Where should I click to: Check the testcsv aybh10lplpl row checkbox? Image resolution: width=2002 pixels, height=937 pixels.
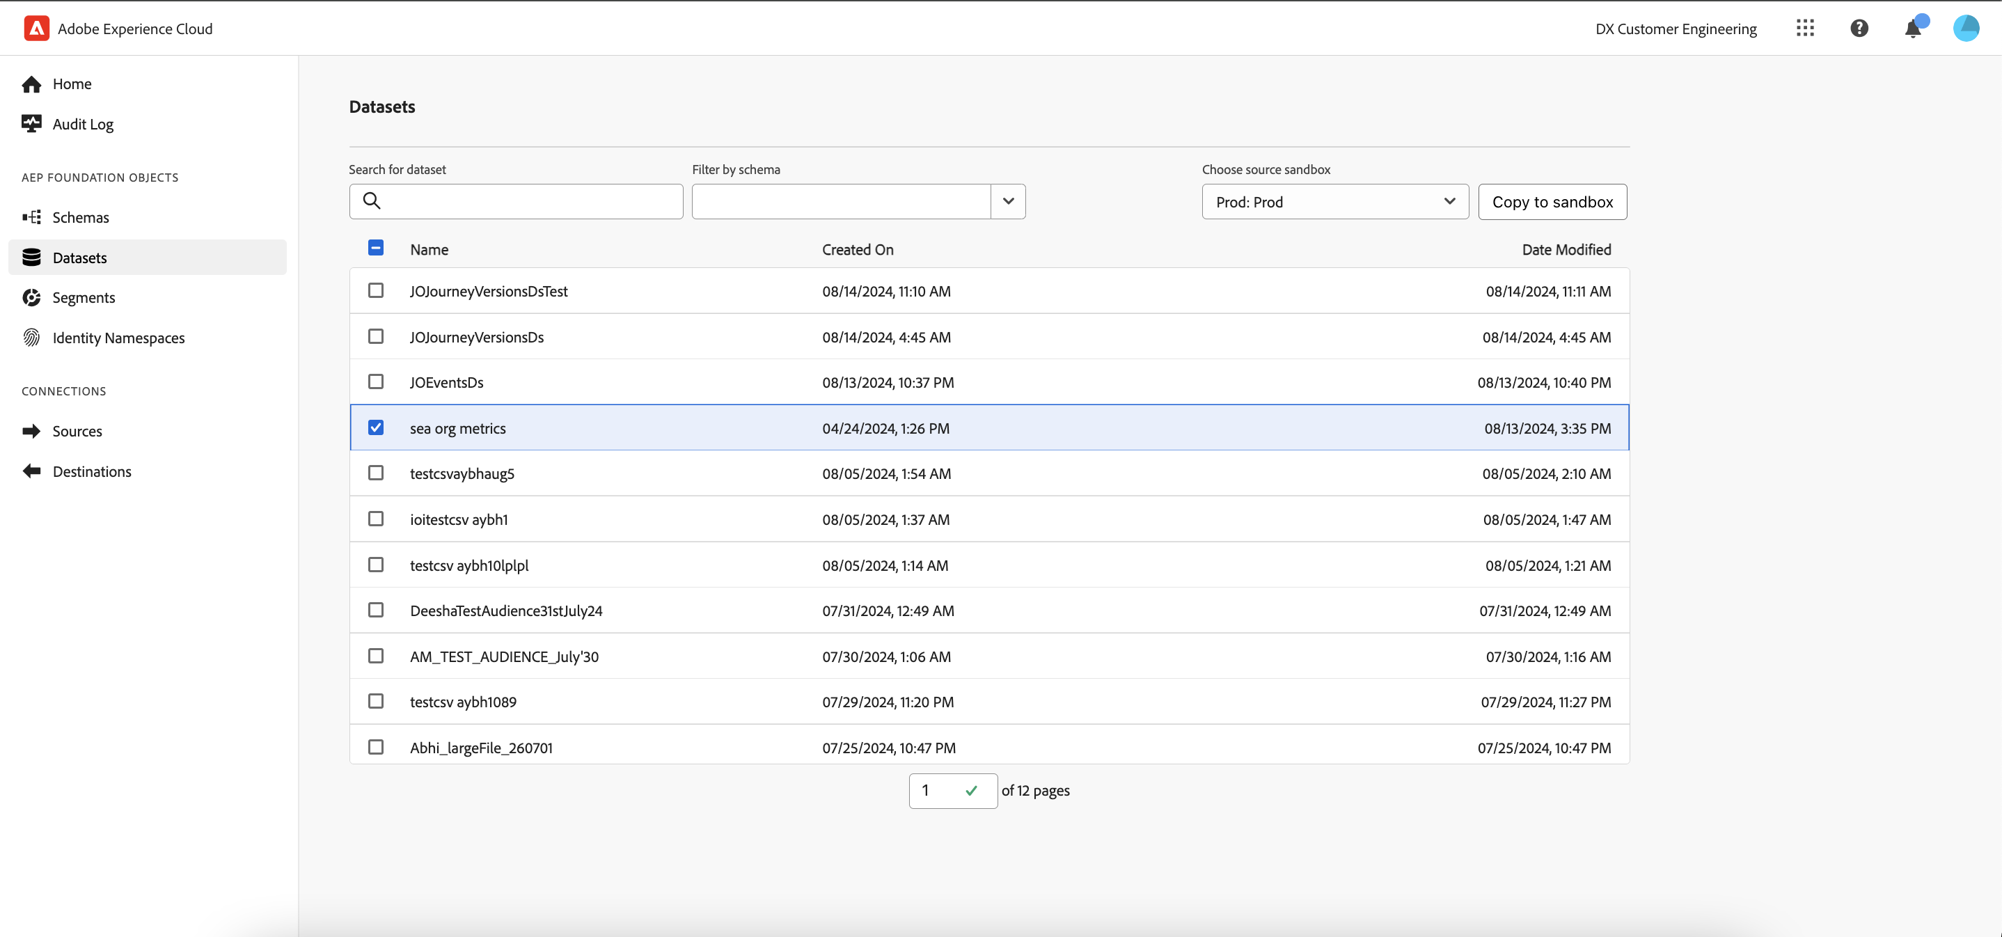[x=375, y=565]
